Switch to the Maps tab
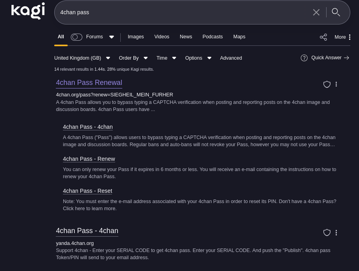Viewport: 359px width, 271px height. point(239,37)
